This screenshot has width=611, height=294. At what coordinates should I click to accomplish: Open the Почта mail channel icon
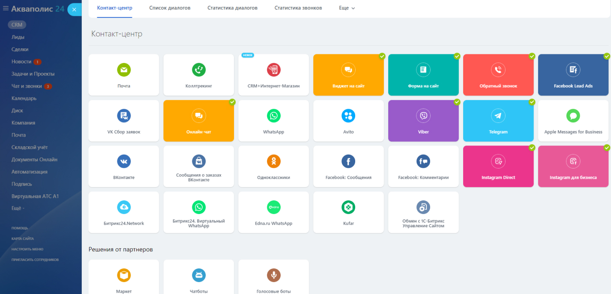point(124,69)
